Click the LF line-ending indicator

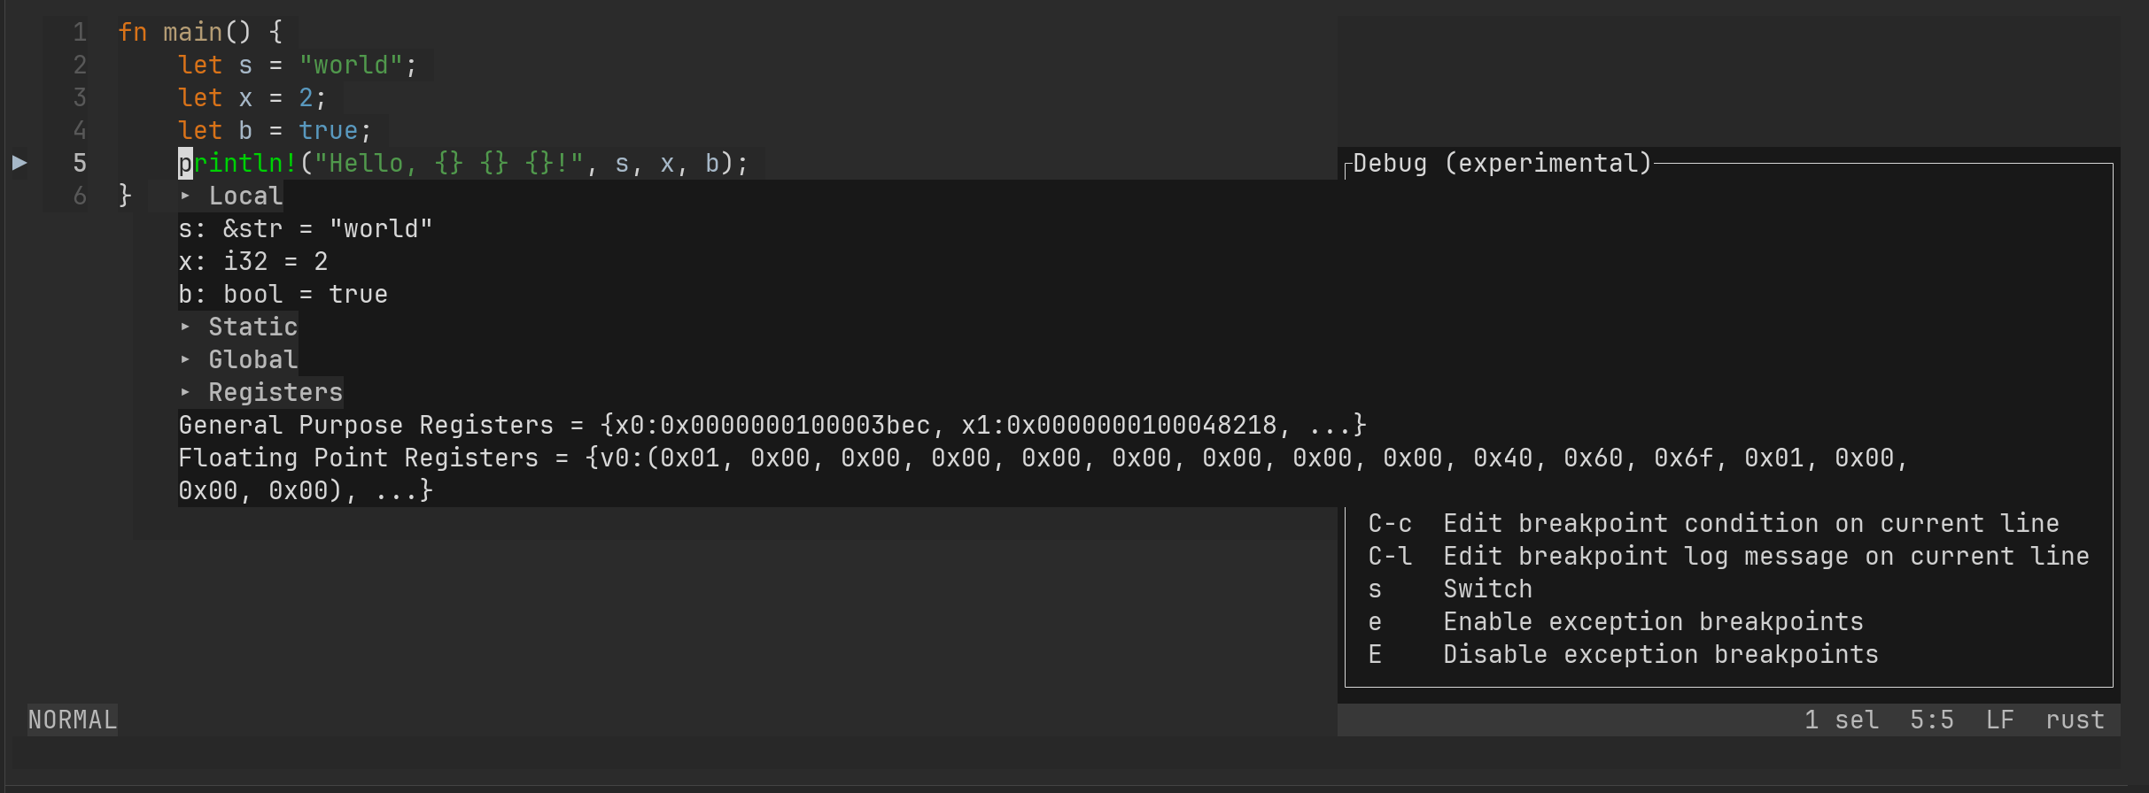2000,720
